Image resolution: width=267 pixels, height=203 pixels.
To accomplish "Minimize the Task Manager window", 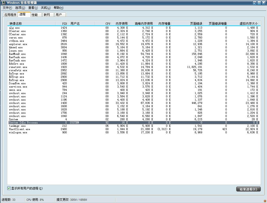I will point(255,3).
